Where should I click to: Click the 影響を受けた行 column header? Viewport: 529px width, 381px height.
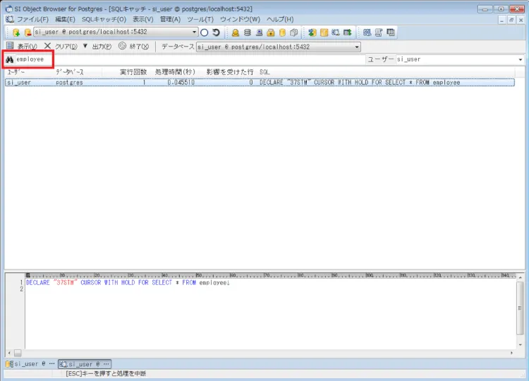[230, 72]
